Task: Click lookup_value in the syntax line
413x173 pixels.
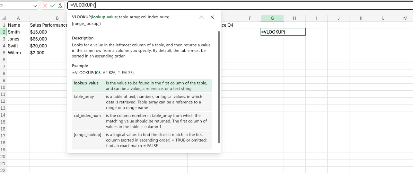Action: [104, 17]
